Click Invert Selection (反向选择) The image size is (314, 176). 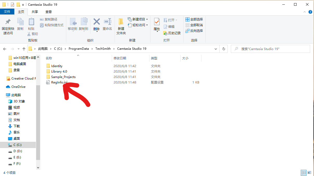click(x=194, y=31)
